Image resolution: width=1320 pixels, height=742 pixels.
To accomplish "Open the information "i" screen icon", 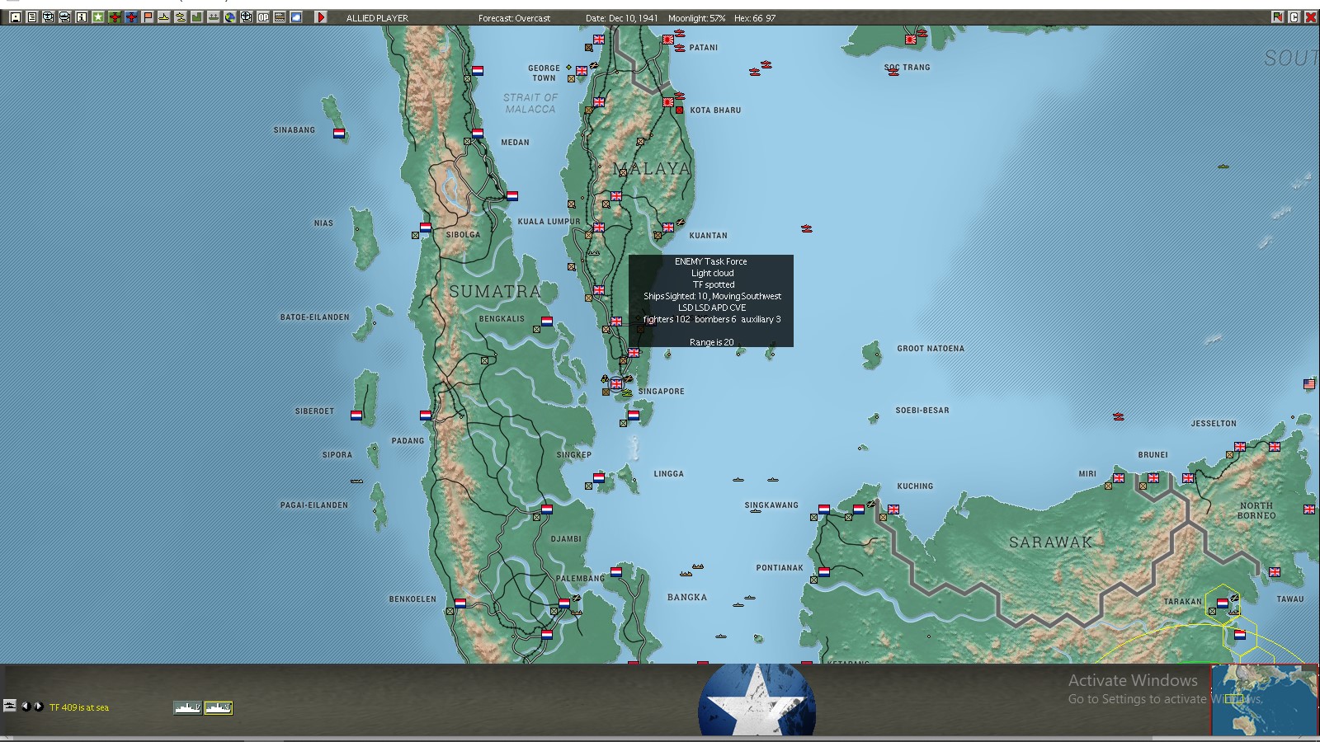I will coord(82,17).
